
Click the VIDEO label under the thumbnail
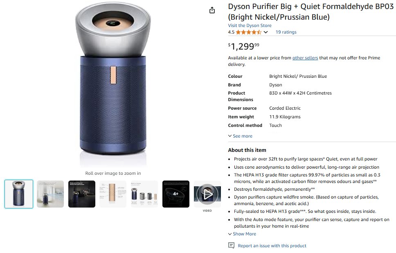pyautogui.click(x=207, y=211)
